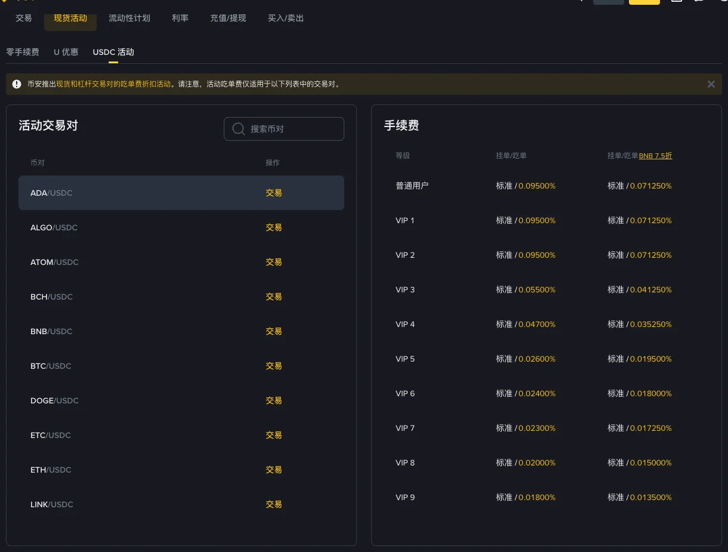Click VIP 6 fee 标准 / 0.02400%

526,393
